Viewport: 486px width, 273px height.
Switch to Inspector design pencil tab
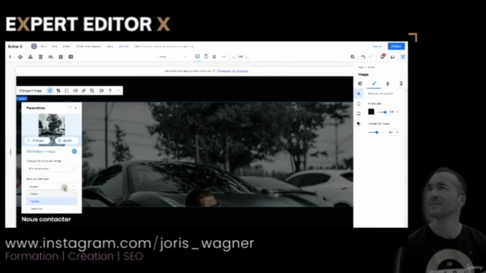(x=374, y=83)
